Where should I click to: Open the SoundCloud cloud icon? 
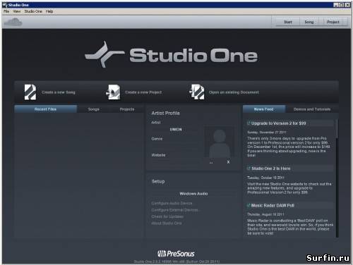pos(13,23)
